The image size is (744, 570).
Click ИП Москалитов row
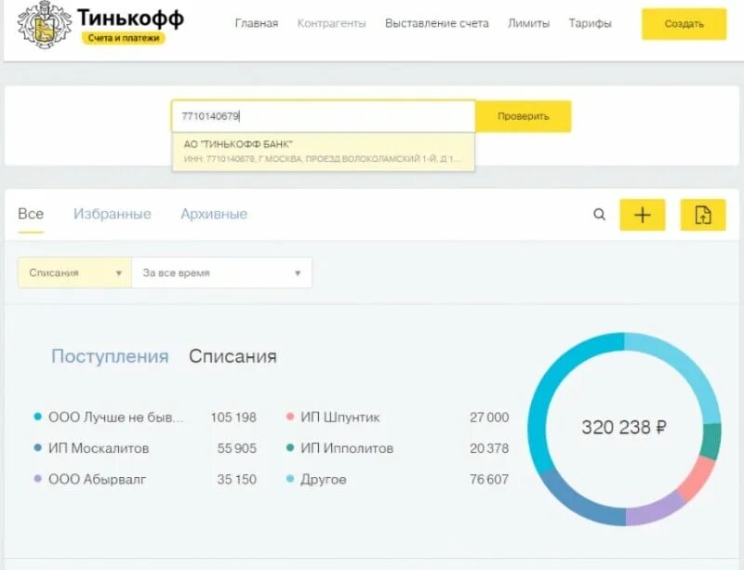click(x=145, y=448)
